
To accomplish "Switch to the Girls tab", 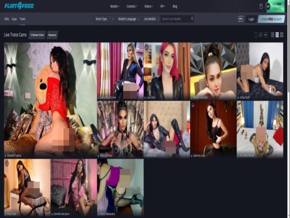I will (6, 19).
